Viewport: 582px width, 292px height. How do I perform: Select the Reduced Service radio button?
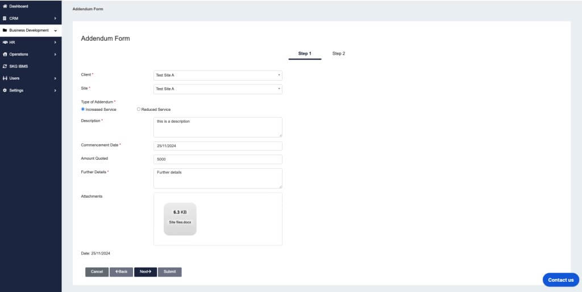tap(139, 109)
